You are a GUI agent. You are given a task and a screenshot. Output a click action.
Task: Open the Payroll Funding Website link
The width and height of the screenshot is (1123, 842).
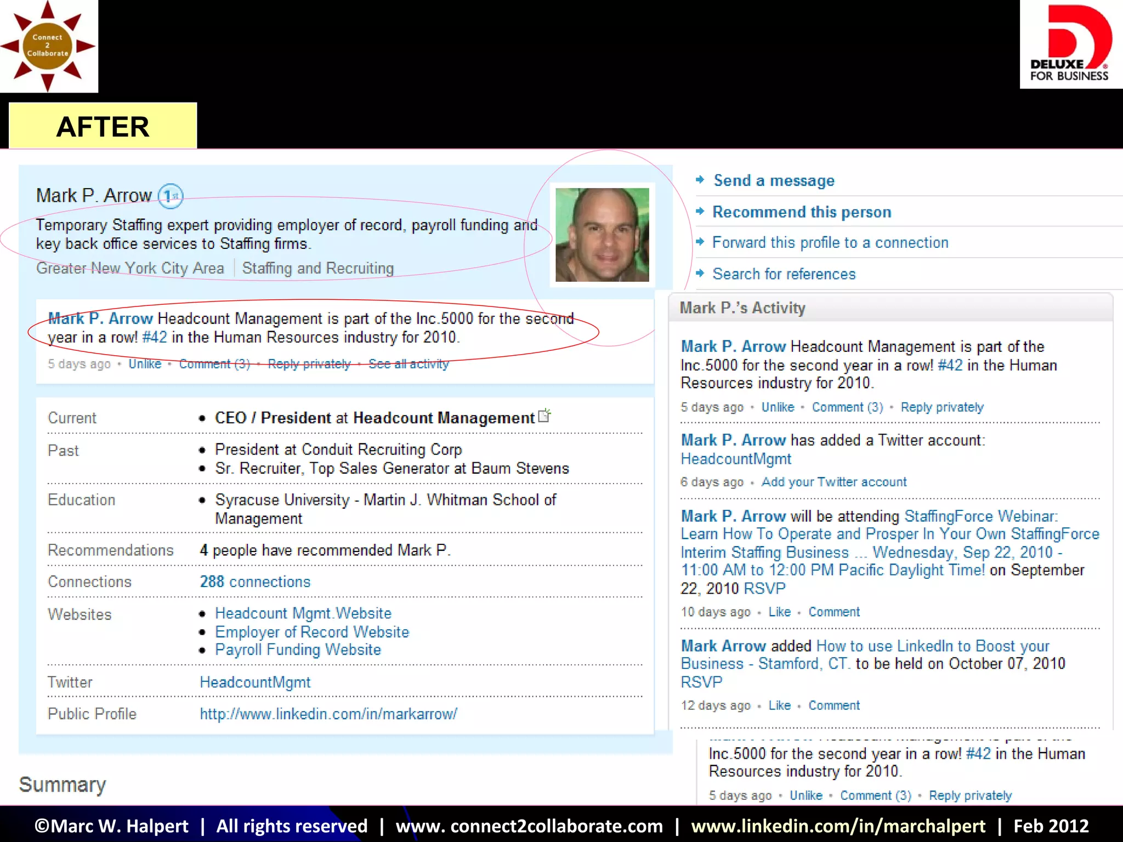click(x=298, y=650)
